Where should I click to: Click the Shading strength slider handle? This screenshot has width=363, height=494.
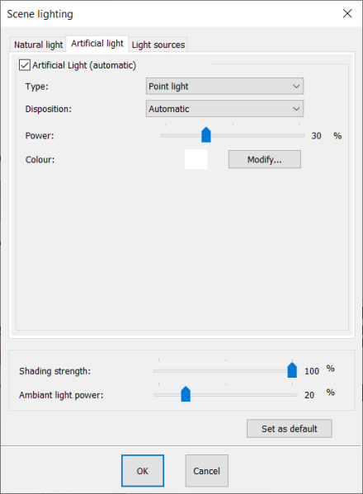tap(292, 369)
